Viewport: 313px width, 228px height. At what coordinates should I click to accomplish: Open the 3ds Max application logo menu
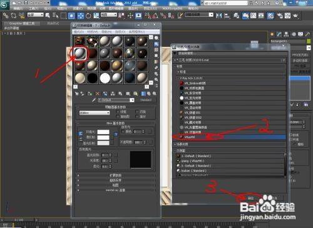pyautogui.click(x=4, y=4)
